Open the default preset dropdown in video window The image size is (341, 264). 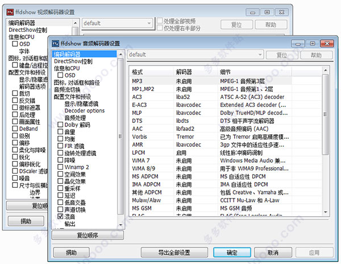117,23
